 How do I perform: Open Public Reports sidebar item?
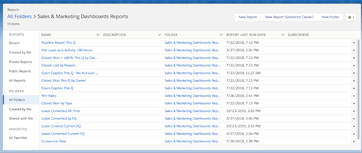tap(20, 71)
